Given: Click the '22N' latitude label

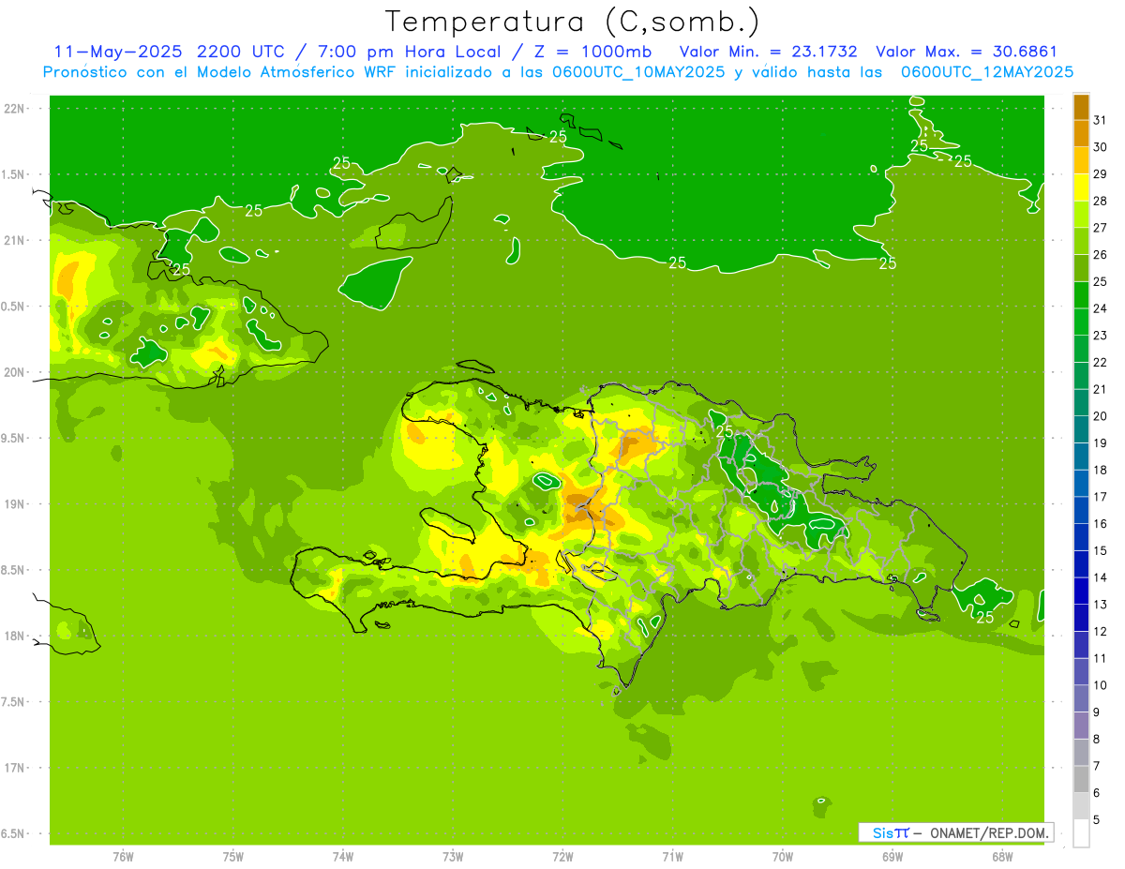Looking at the screenshot, I should click(x=14, y=109).
